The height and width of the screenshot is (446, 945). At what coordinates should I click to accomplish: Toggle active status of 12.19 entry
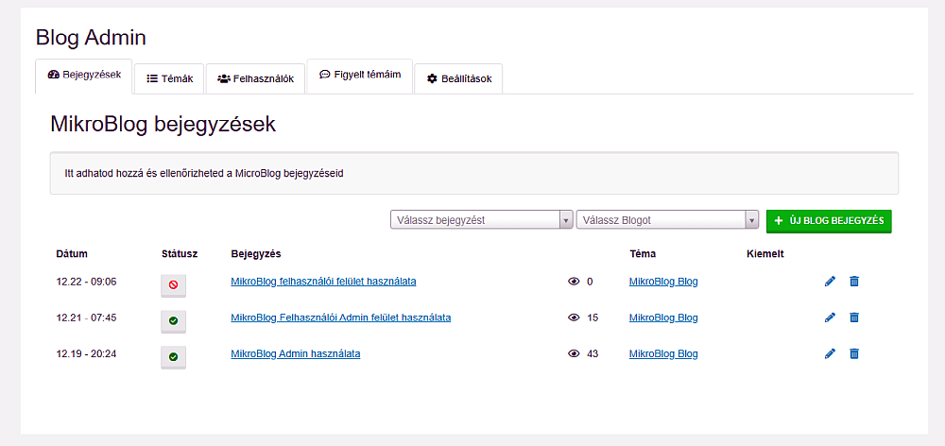(173, 357)
